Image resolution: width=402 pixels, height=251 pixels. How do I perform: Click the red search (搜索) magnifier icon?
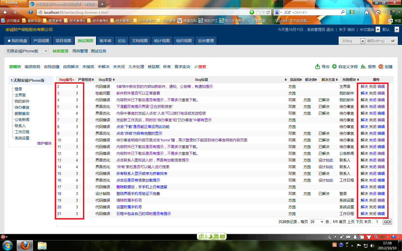coord(196,67)
